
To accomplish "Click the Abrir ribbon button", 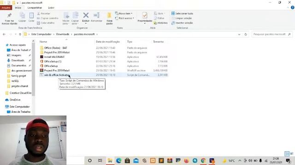I will [x=159, y=13].
